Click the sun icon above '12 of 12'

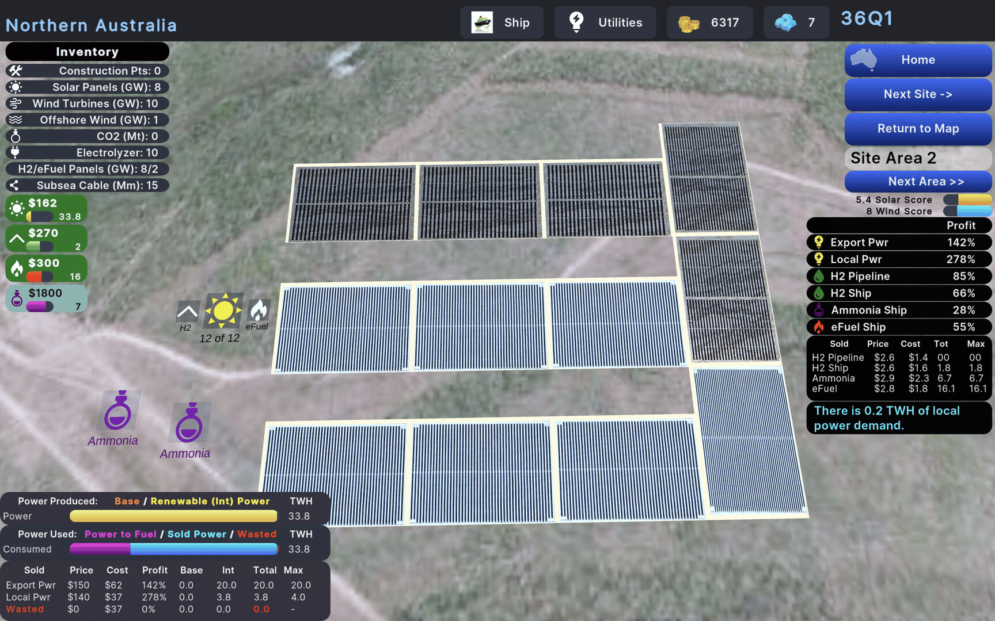click(223, 311)
